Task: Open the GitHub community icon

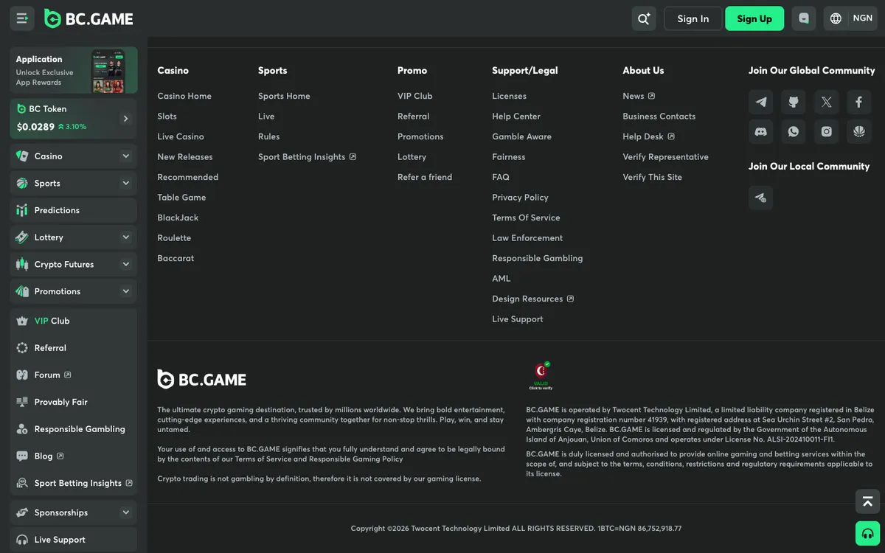Action: click(794, 102)
